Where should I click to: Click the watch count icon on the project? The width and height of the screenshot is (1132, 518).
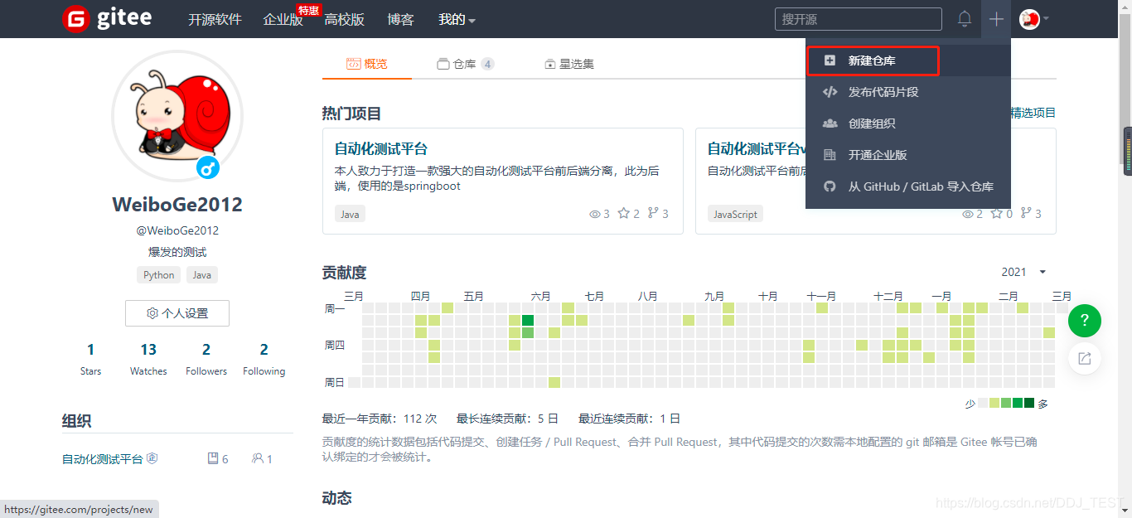point(598,213)
